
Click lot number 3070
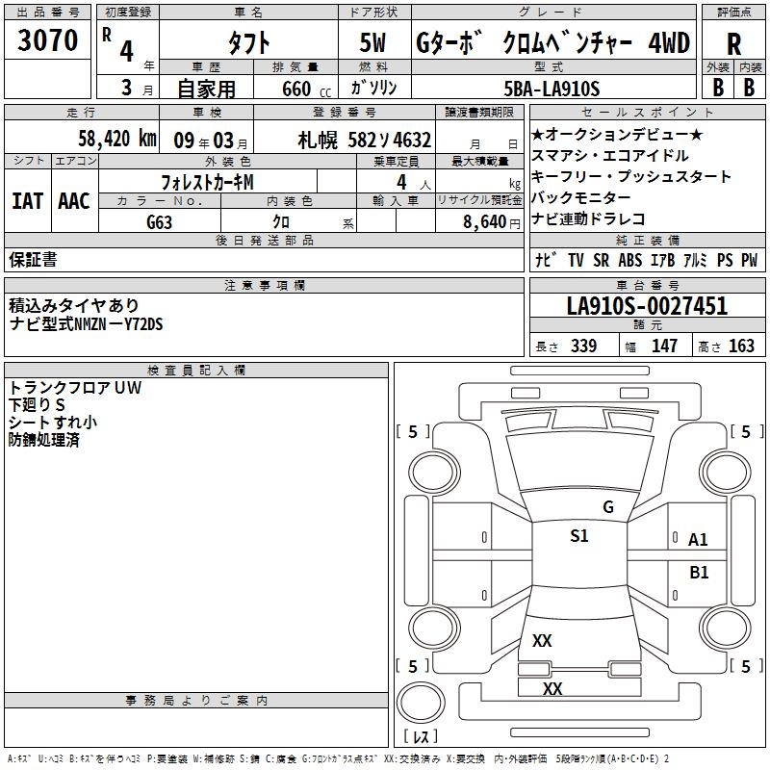point(47,39)
